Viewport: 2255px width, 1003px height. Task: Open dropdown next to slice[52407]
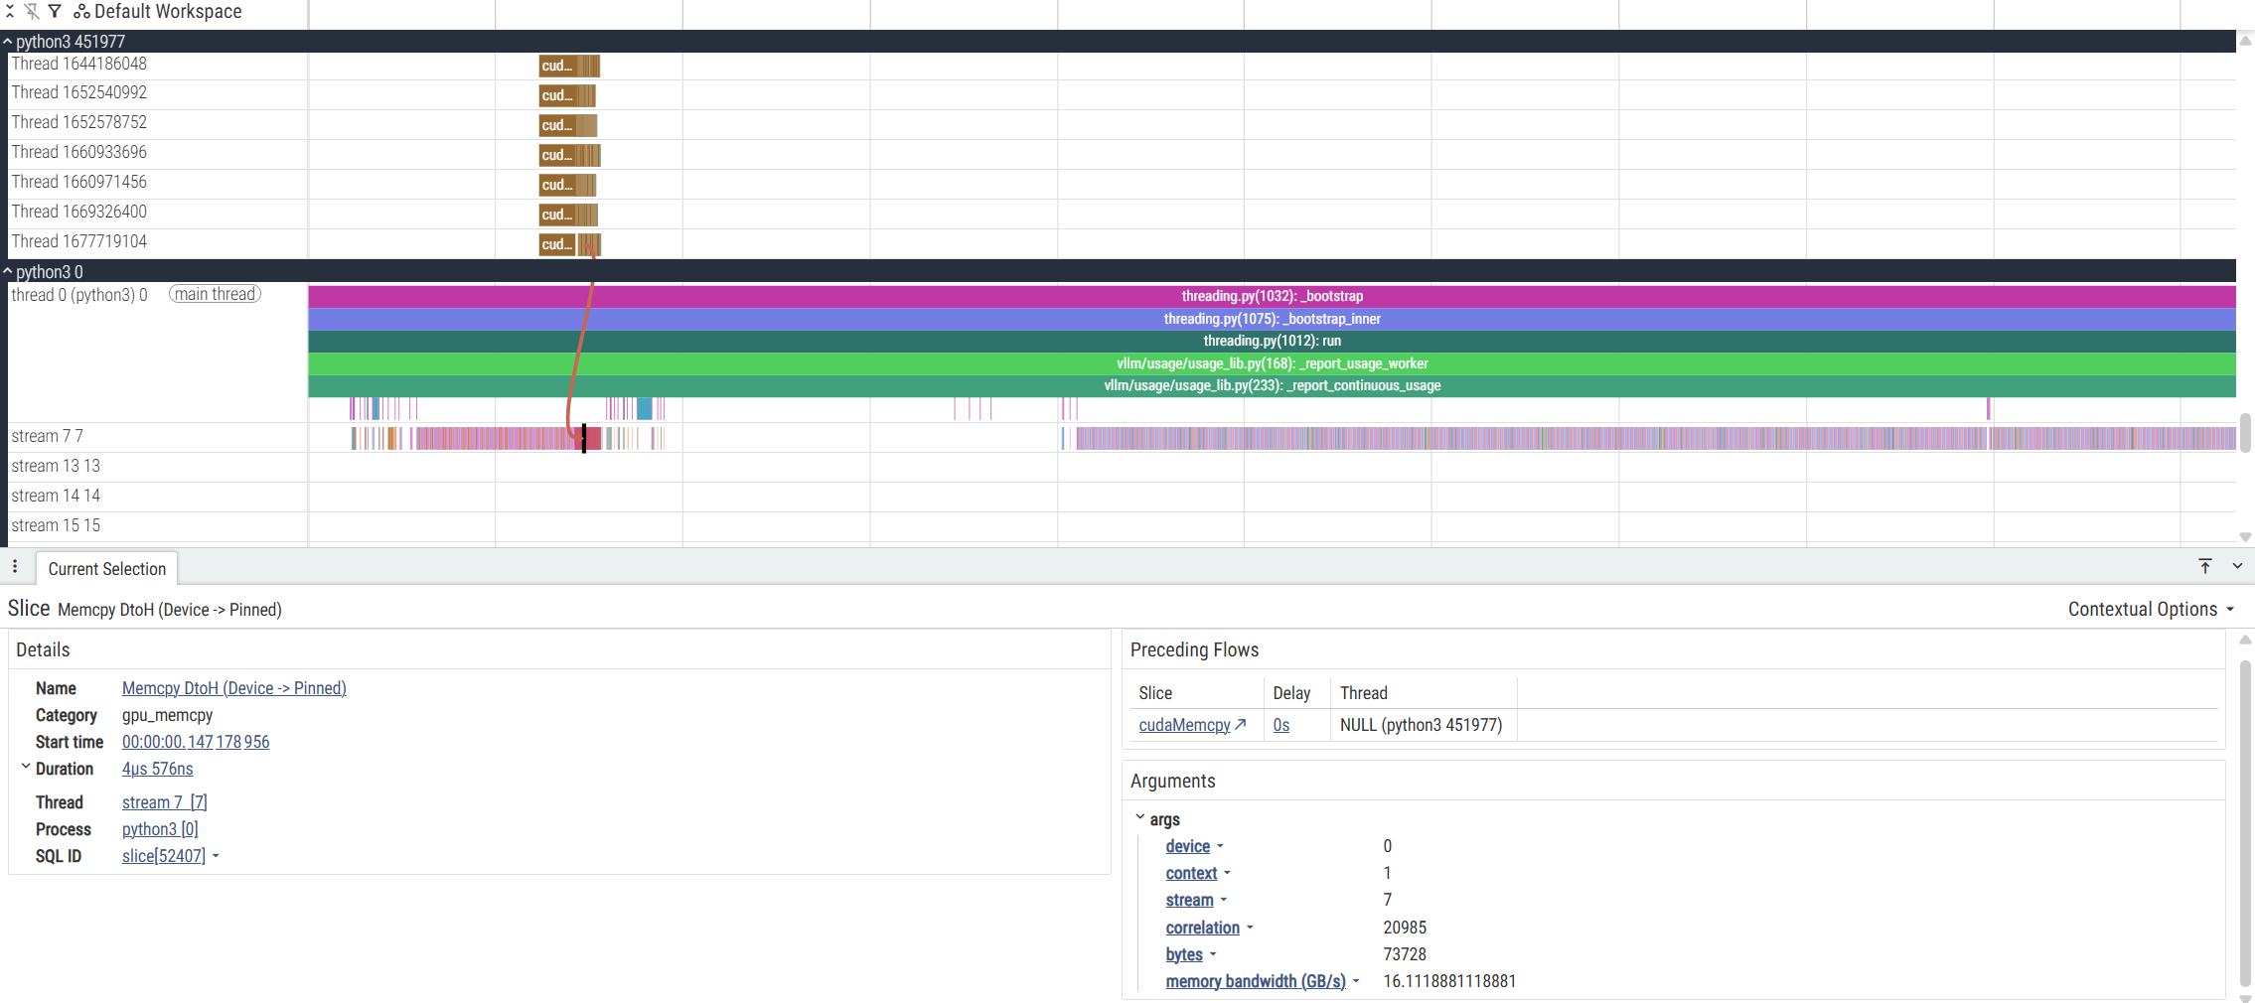216,856
